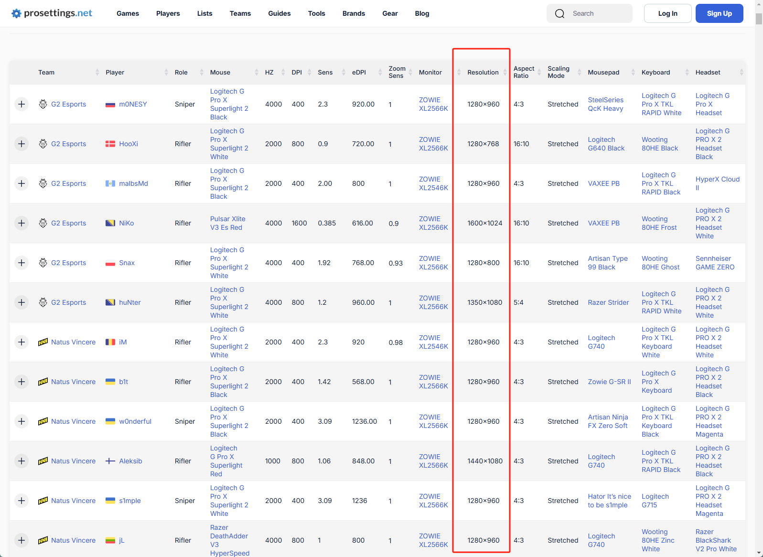Expand the Aleksib row details

[21, 461]
